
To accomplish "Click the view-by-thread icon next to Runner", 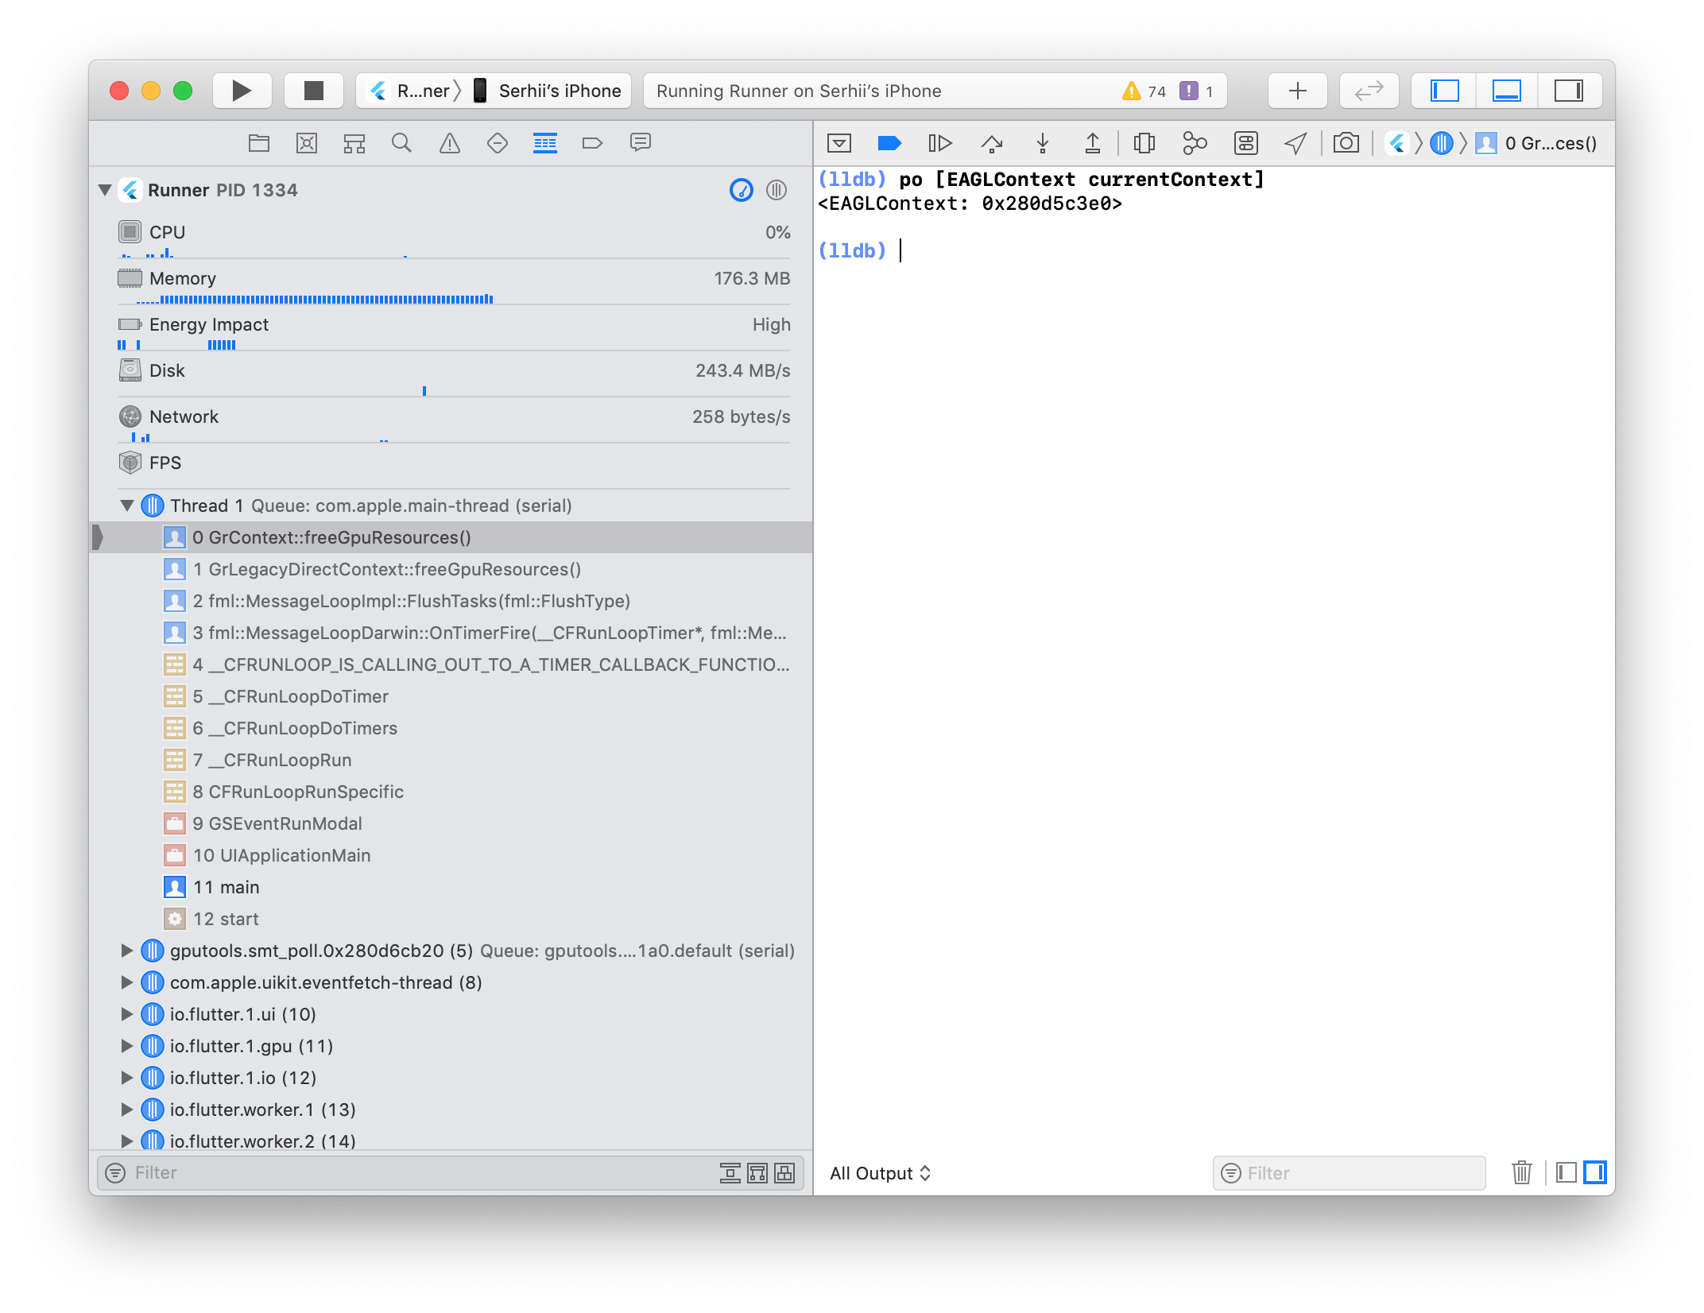I will (x=776, y=190).
